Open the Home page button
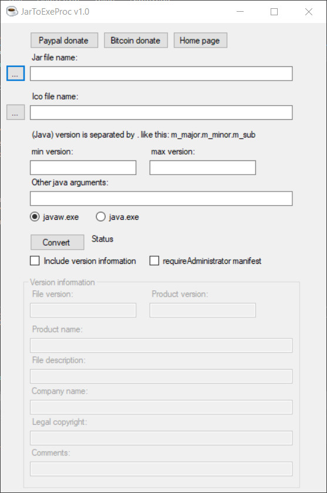327x493 pixels. point(200,40)
